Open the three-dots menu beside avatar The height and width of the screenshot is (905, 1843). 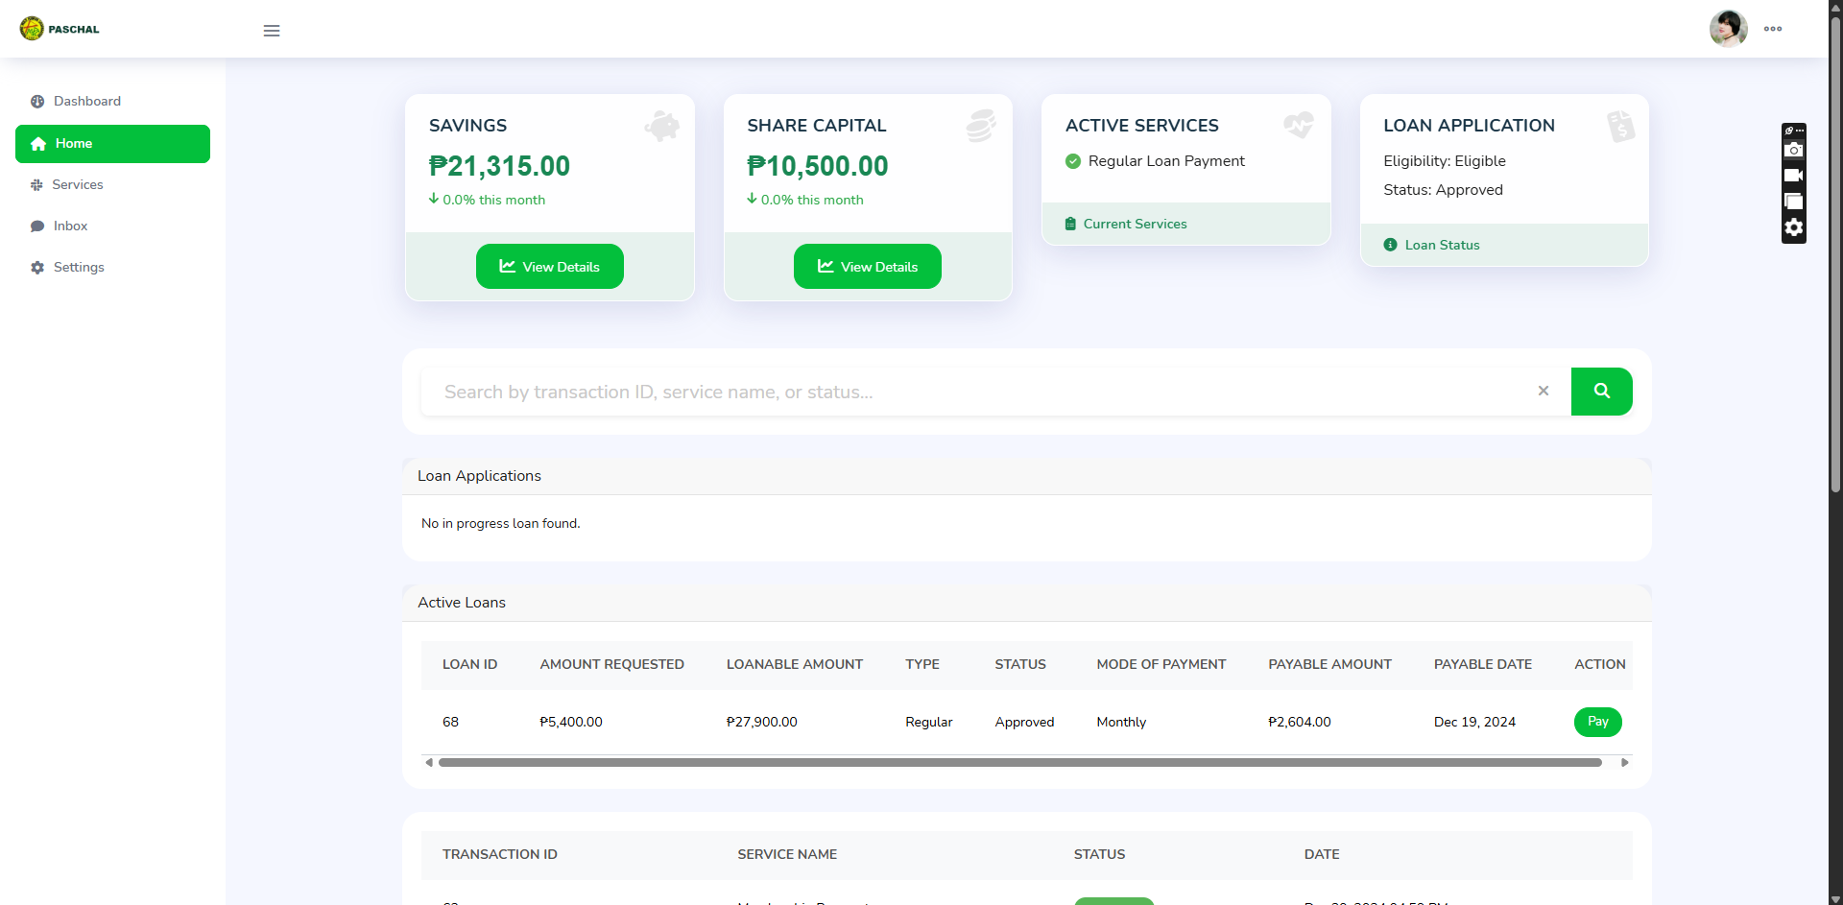coord(1773,29)
